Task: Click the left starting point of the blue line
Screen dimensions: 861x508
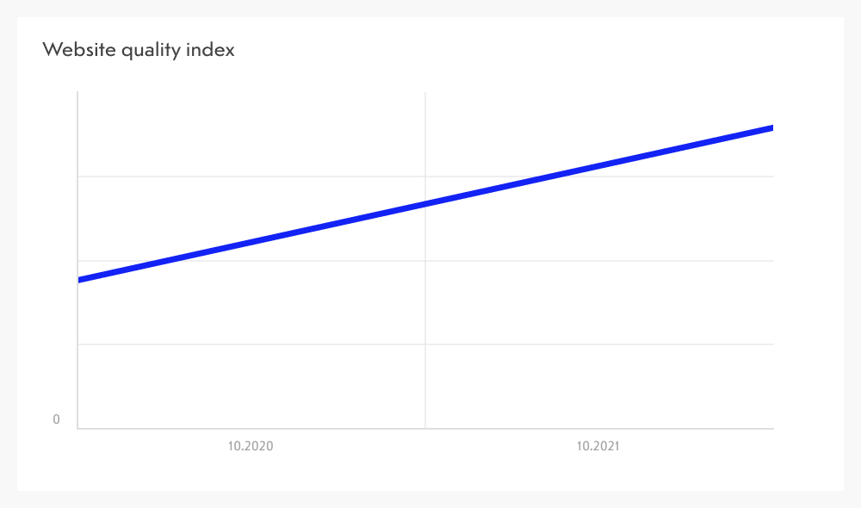Action: [x=80, y=280]
